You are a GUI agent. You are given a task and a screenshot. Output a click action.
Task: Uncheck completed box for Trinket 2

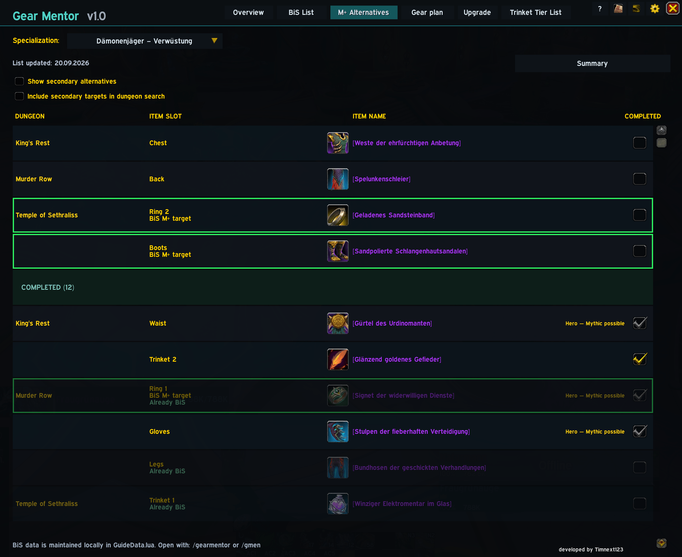click(x=639, y=359)
